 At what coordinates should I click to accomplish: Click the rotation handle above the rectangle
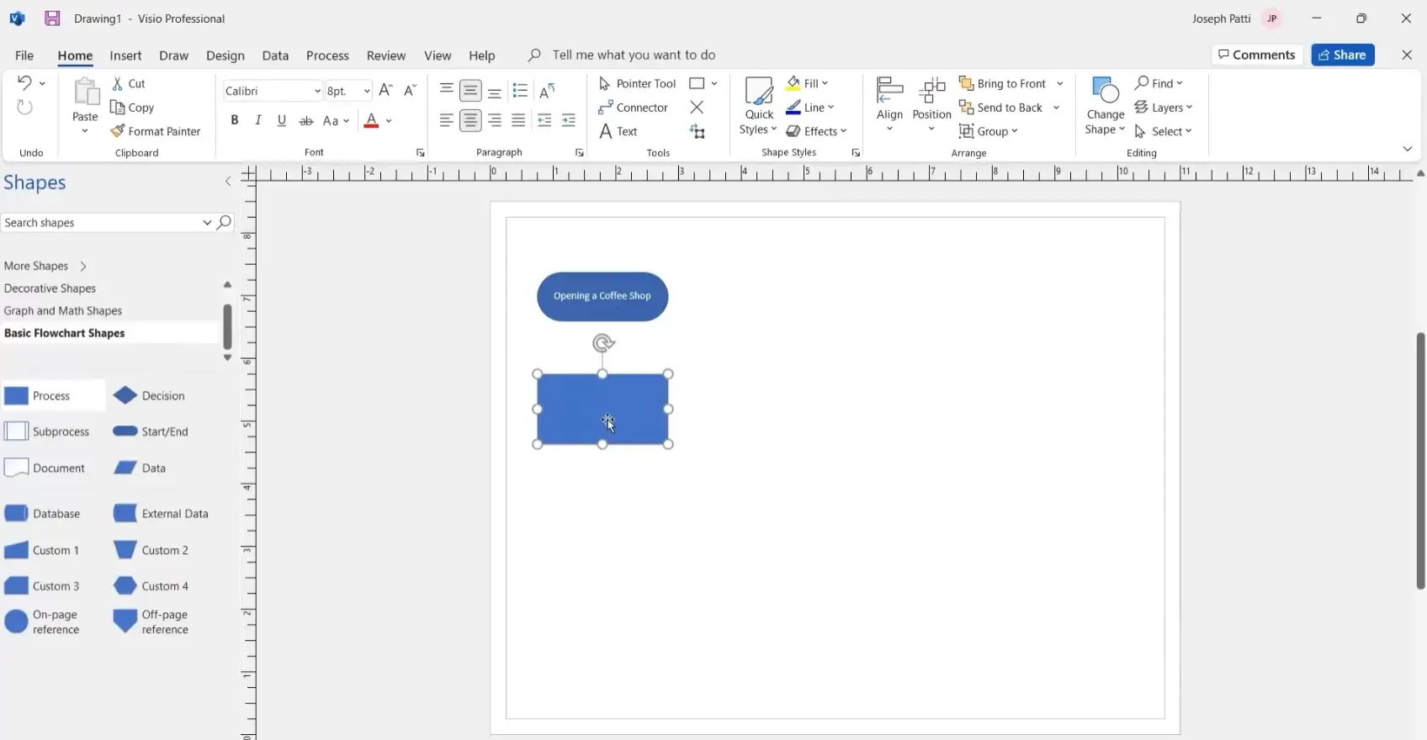click(603, 343)
